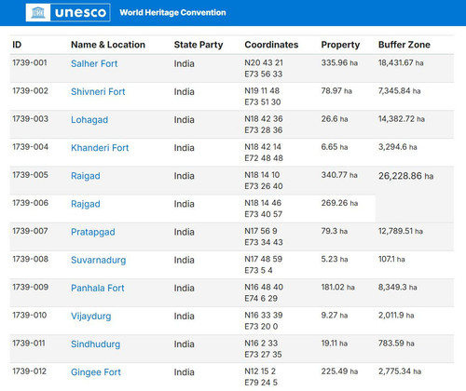Image resolution: width=466 pixels, height=391 pixels.
Task: Open the Salher Fort link
Action: (x=94, y=63)
